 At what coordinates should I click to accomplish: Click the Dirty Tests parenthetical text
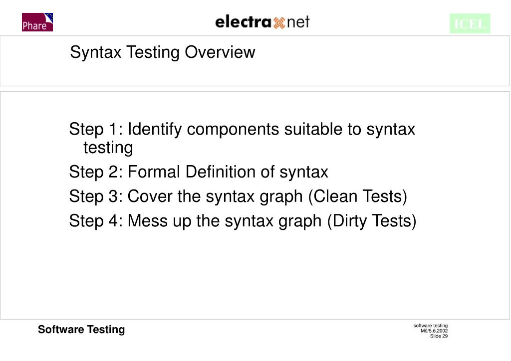pyautogui.click(x=371, y=221)
